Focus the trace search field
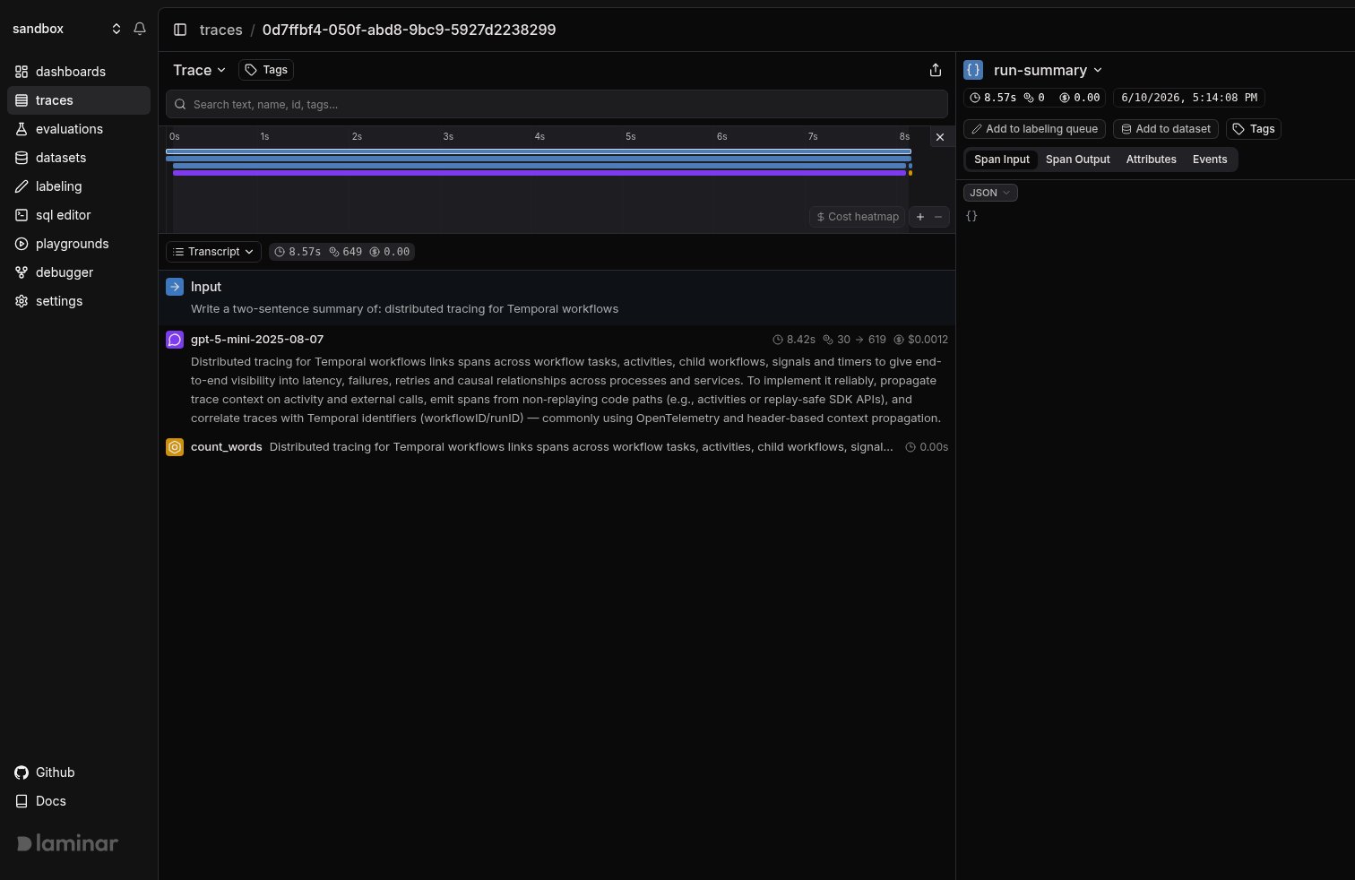The image size is (1355, 880). point(557,104)
